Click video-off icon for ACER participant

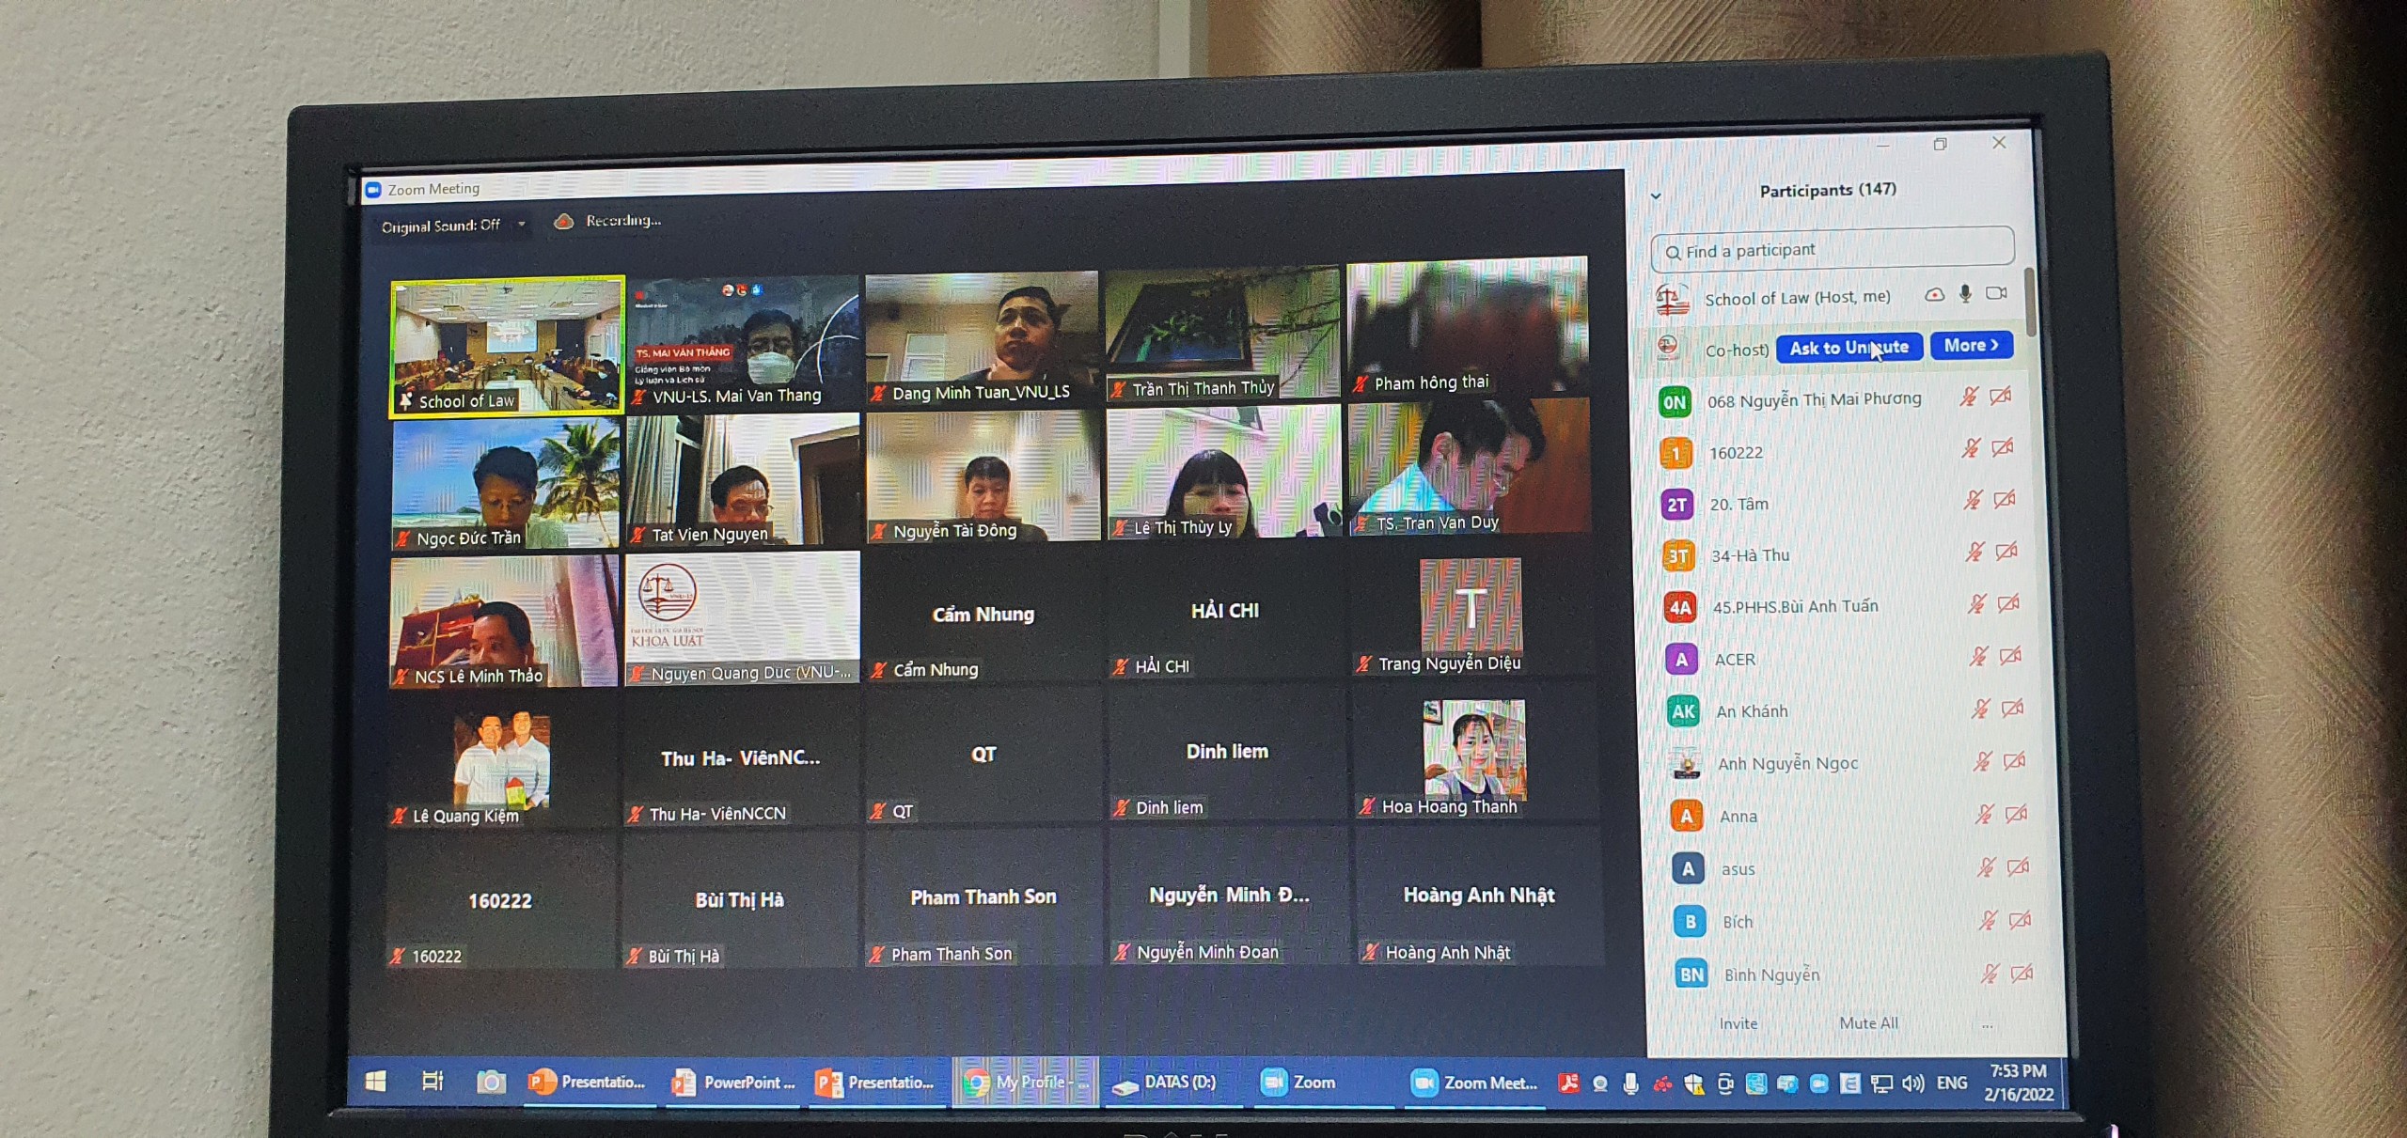(x=2010, y=656)
